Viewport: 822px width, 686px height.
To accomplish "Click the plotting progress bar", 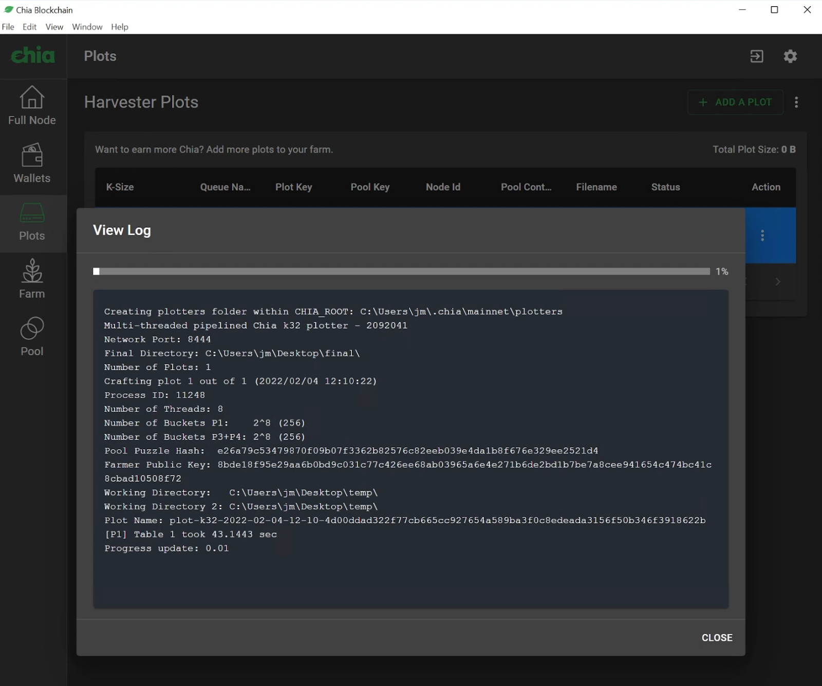I will (401, 271).
